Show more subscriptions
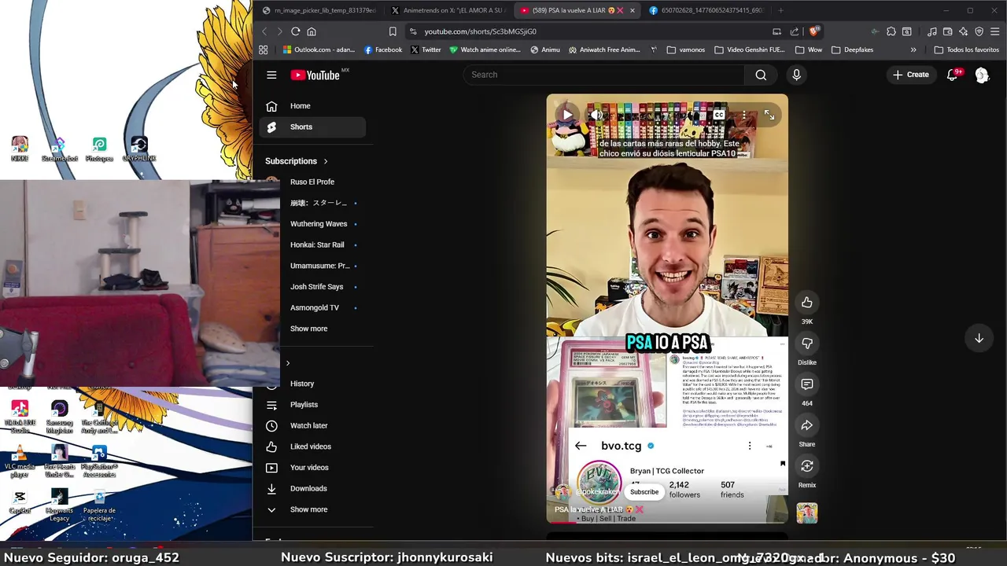Viewport: 1007px width, 566px height. (308, 329)
